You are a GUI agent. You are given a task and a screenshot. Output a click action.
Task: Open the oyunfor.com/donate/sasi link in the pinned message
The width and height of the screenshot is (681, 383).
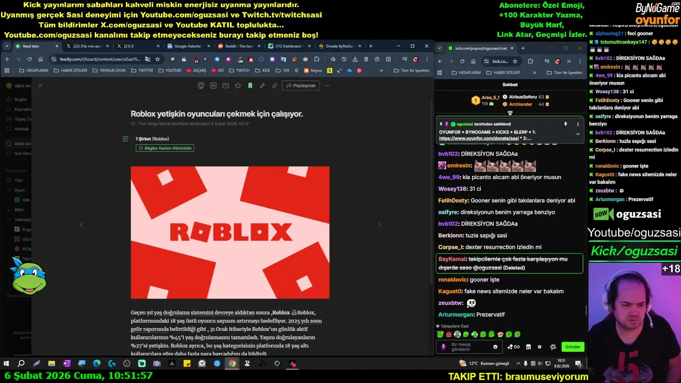pos(478,138)
